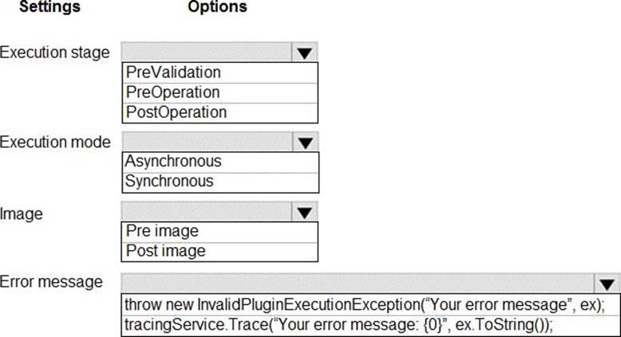Click the Image dropdown arrow

(305, 214)
